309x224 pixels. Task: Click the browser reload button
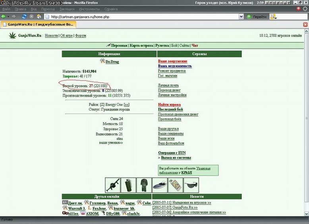[x=24, y=17]
